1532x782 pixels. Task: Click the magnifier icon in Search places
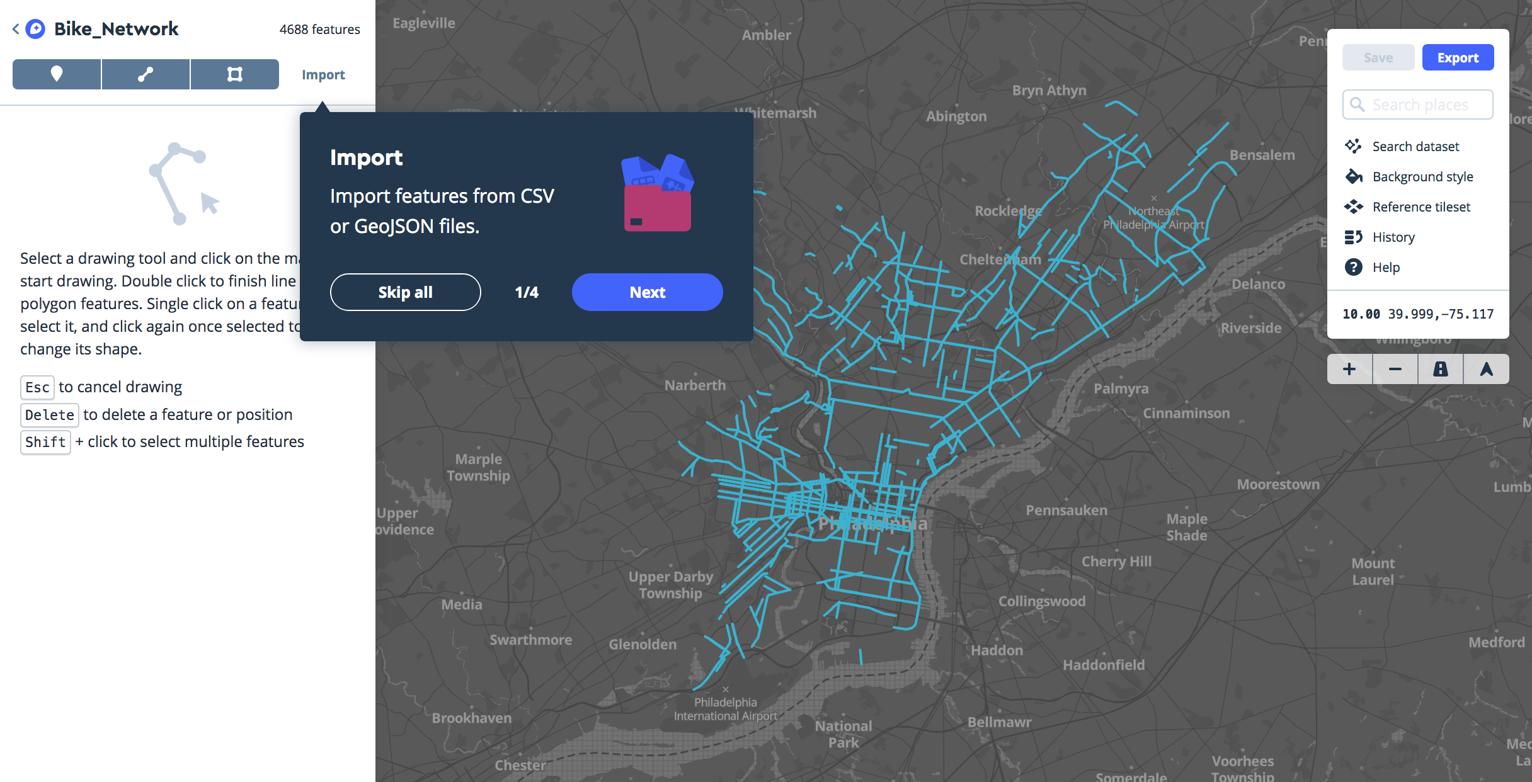(x=1358, y=105)
